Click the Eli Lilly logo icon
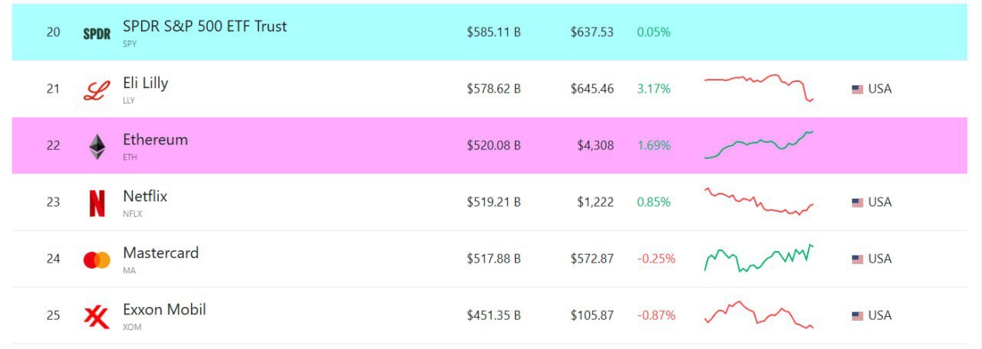The image size is (982, 349). tap(97, 90)
